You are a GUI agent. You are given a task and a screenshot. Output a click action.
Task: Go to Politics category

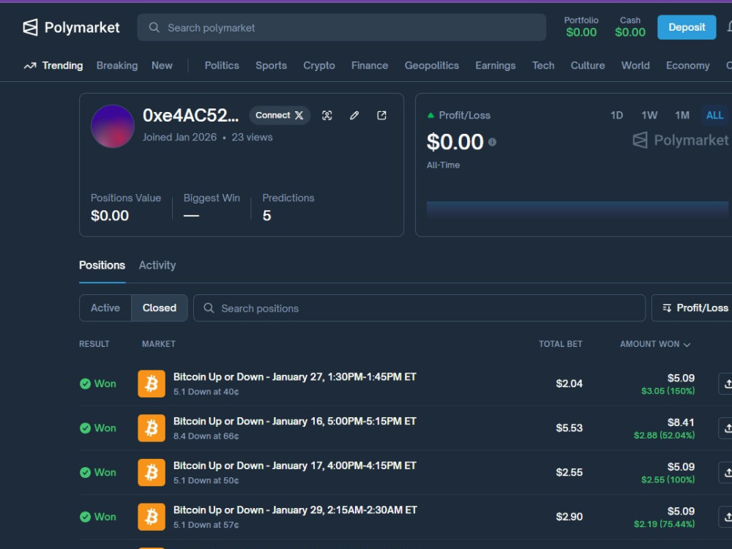222,66
